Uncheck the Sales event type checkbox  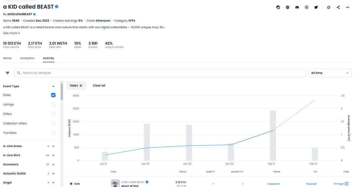point(53,95)
